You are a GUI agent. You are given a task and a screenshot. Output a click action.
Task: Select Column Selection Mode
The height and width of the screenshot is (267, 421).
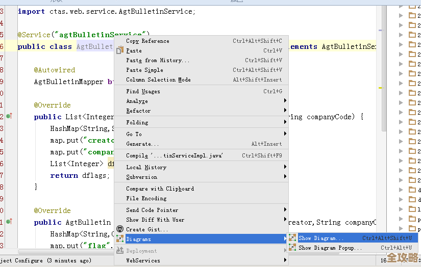pos(158,79)
